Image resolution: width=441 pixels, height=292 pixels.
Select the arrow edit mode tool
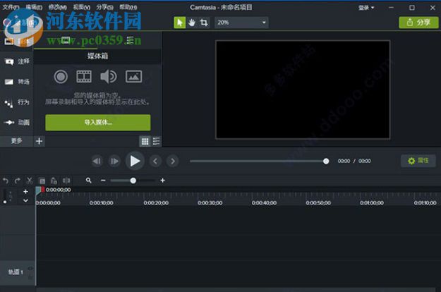[180, 23]
